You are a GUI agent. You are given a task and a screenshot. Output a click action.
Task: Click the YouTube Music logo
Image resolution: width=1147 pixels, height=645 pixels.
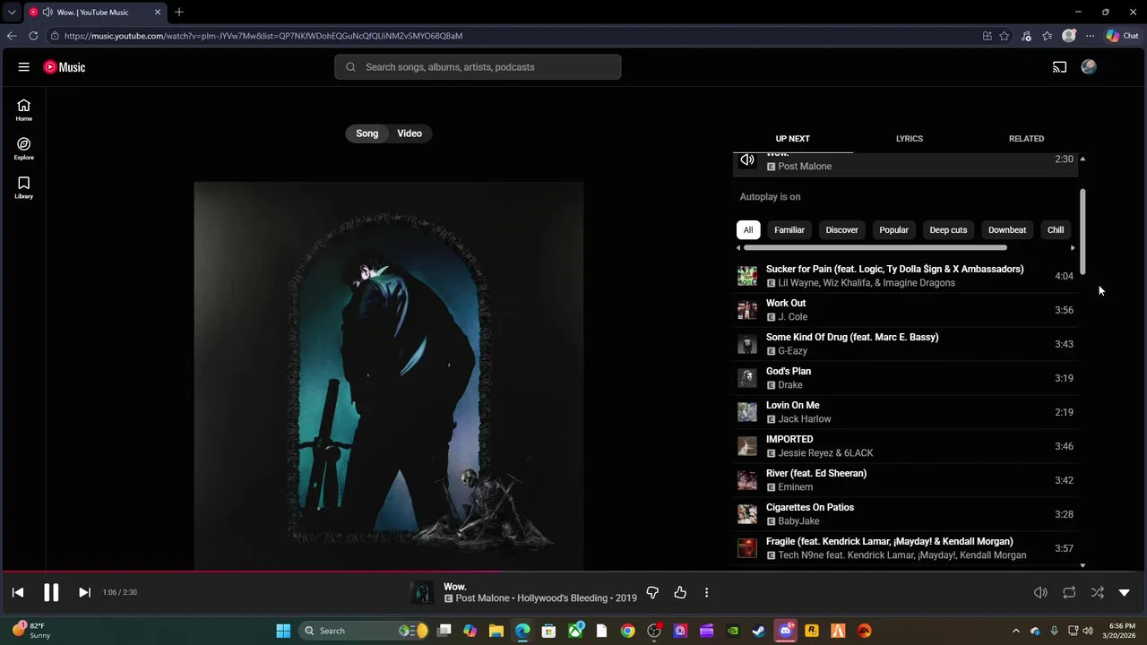65,67
